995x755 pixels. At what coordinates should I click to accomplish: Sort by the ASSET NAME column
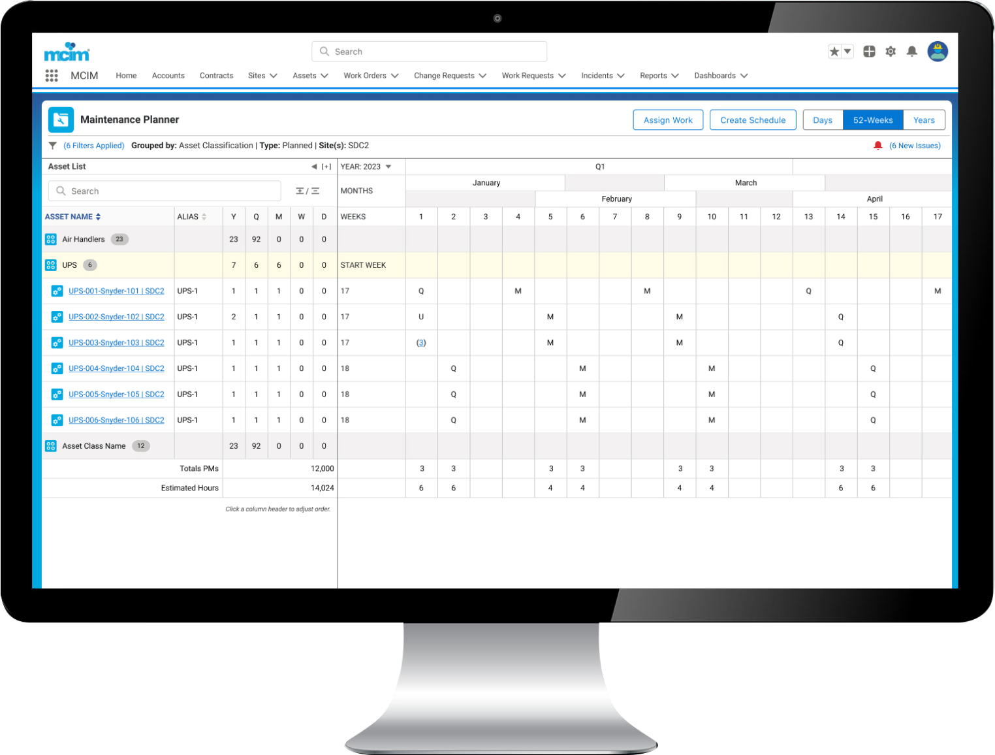point(72,217)
